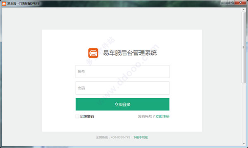The height and width of the screenshot is (148, 248).
Task: Click the orange car logo icon
Action: pos(93,53)
